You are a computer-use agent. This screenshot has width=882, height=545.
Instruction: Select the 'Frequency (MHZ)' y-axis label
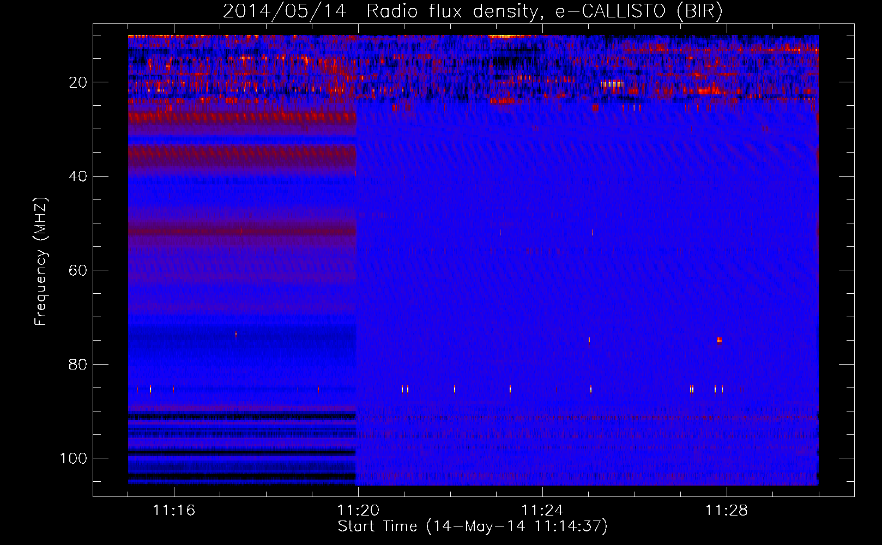click(x=41, y=262)
